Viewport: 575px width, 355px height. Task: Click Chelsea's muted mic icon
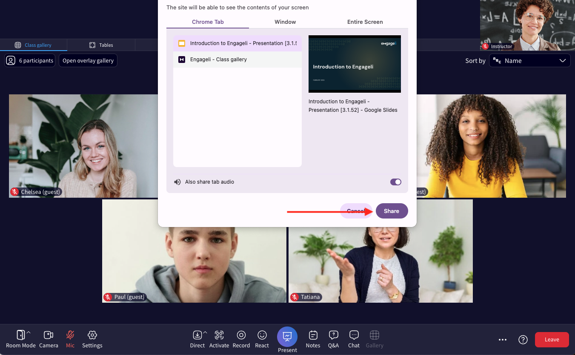pos(15,192)
